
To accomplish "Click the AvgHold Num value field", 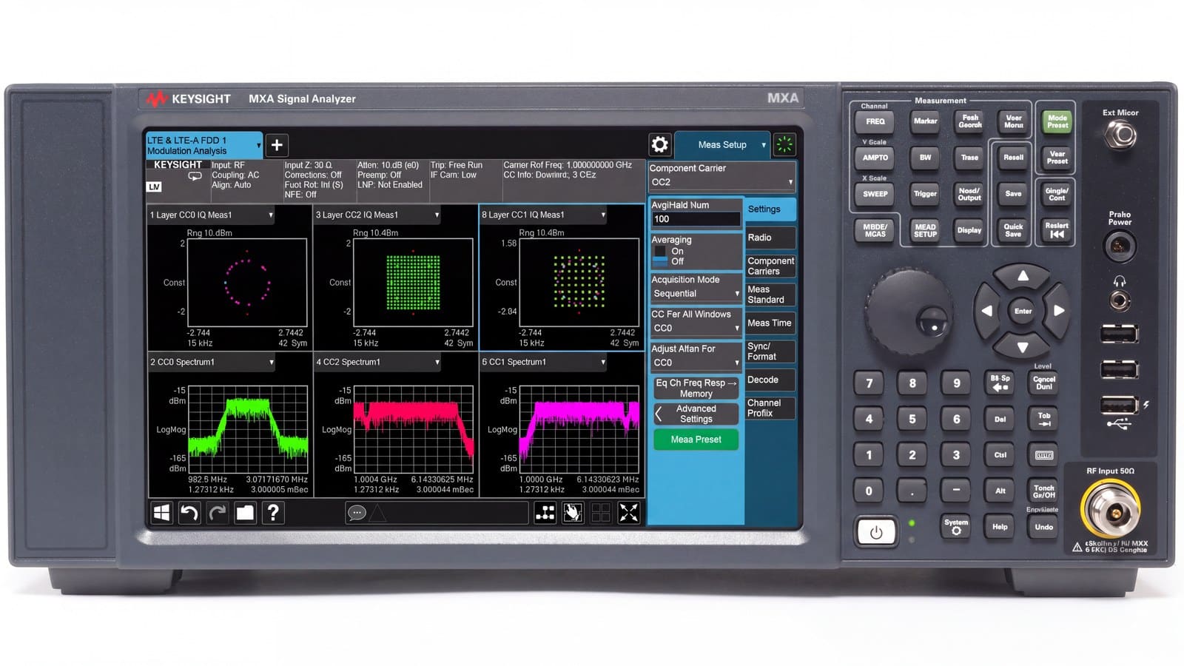I will point(696,219).
